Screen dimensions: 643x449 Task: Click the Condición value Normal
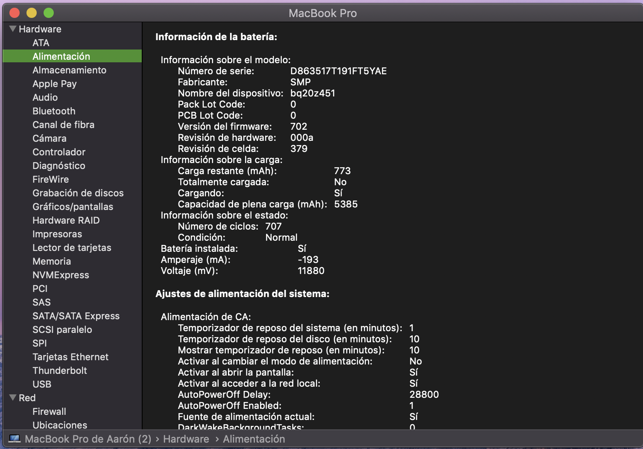coord(281,237)
